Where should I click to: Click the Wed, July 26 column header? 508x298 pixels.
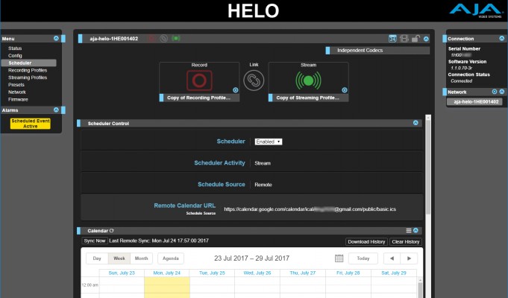tap(257, 273)
